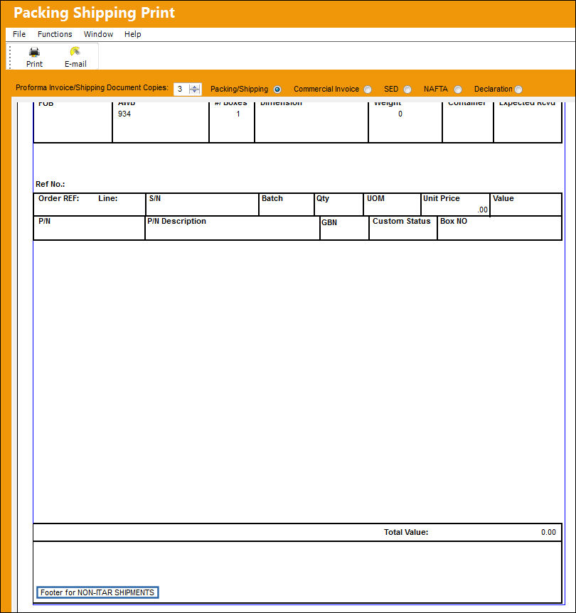Image resolution: width=576 pixels, height=613 pixels.
Task: Click the copies spinner arrows
Action: [x=194, y=89]
